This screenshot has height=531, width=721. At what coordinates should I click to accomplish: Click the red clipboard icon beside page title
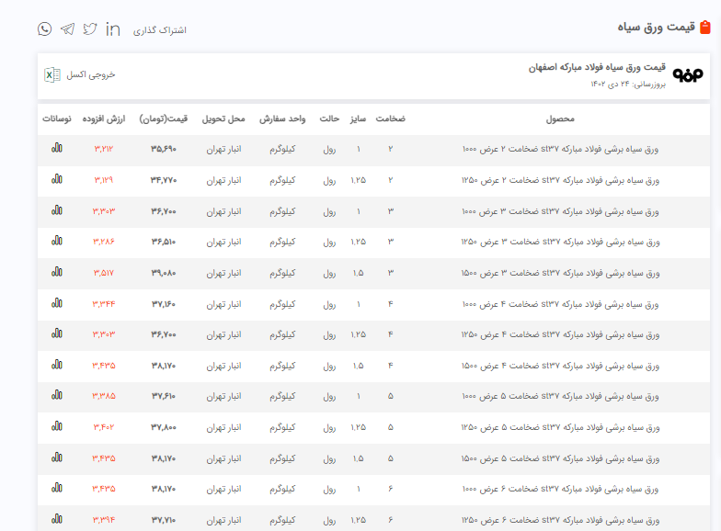click(704, 28)
